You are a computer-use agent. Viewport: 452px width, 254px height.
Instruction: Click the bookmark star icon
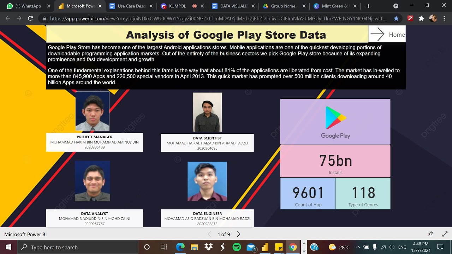click(396, 18)
